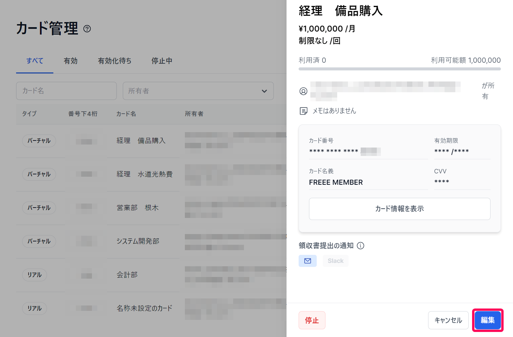Screen dimensions: 513x337
Task: Click the masked 有効期限 value
Action: 452,152
